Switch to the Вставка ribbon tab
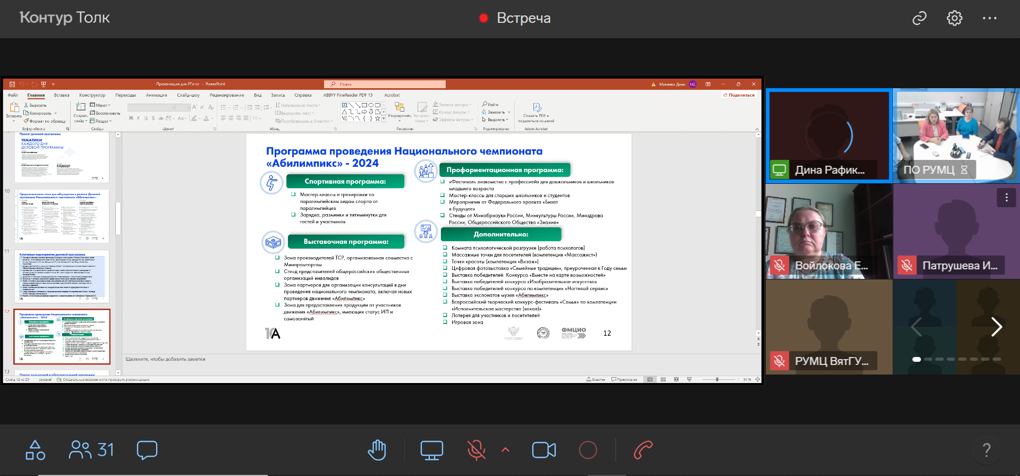The height and width of the screenshot is (476, 1020). pos(62,95)
